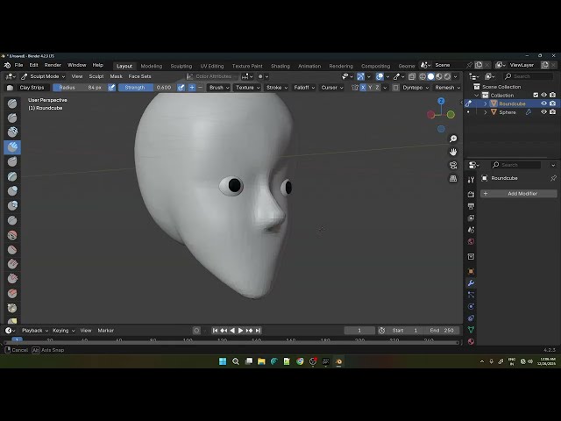This screenshot has width=561, height=421.
Task: Toggle Y axis symmetry
Action: [x=370, y=88]
